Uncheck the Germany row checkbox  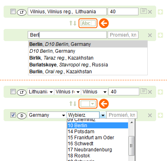(13, 115)
